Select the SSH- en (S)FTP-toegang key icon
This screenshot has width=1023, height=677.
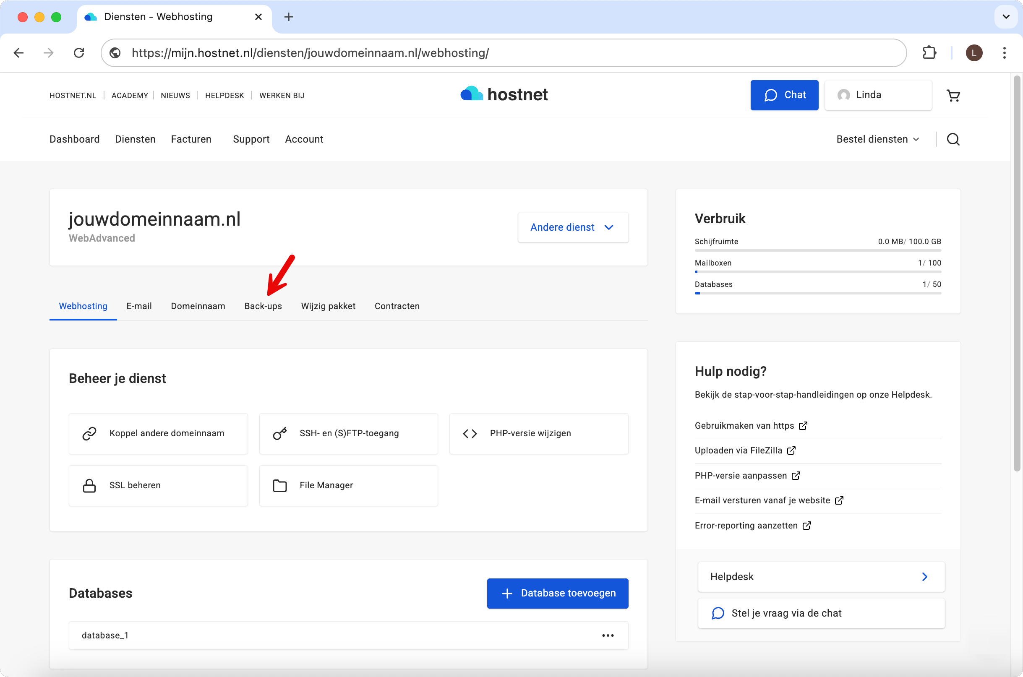coord(280,433)
